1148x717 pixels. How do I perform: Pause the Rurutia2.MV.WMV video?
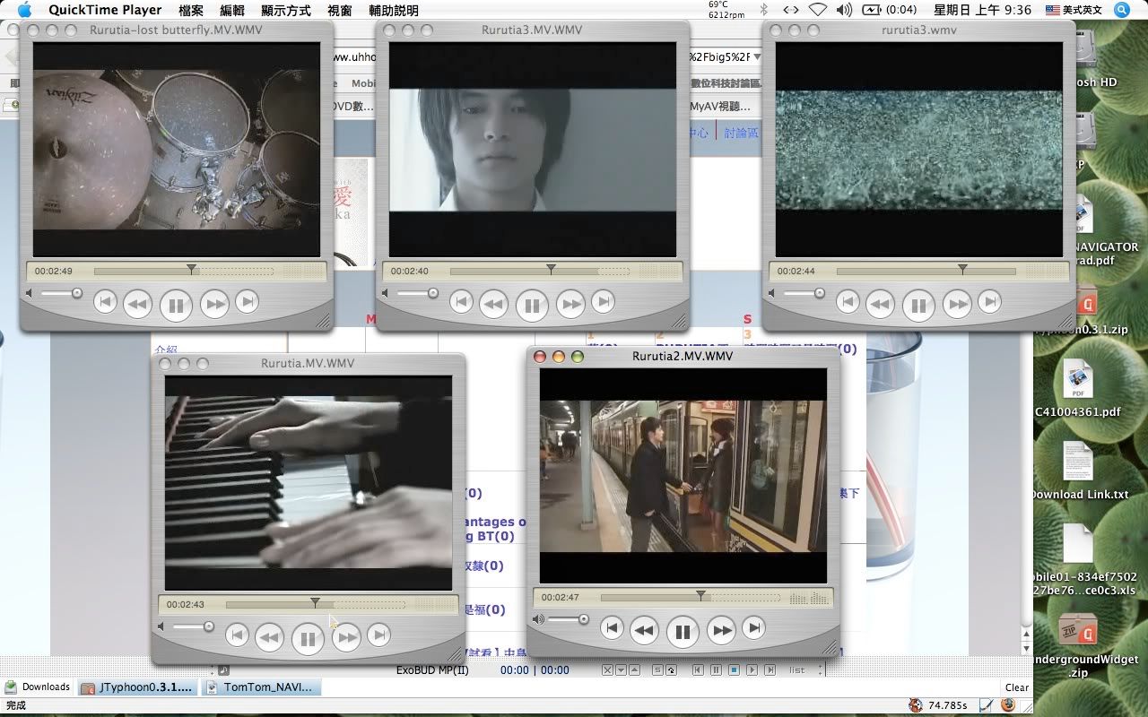point(683,632)
